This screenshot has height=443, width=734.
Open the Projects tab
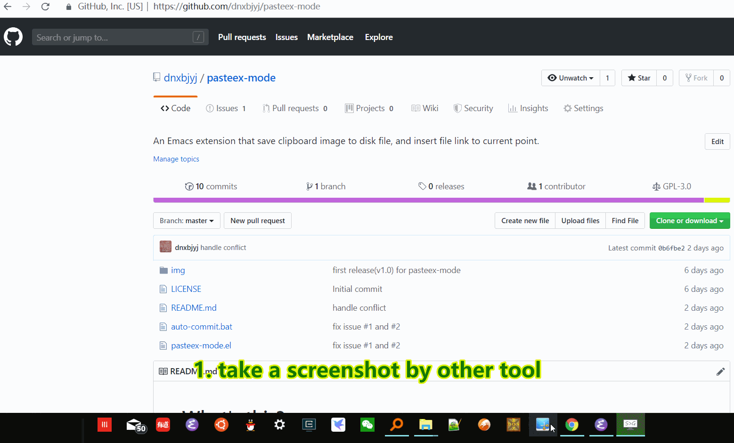pyautogui.click(x=369, y=108)
